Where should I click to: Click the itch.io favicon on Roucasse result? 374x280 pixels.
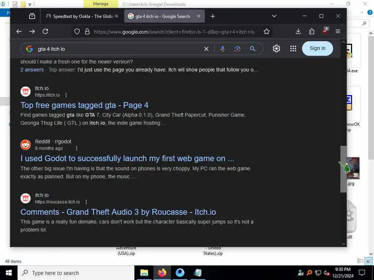[26, 198]
